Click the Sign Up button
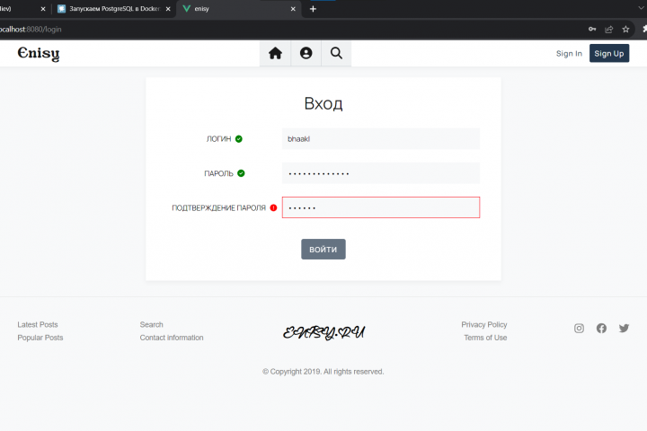Image resolution: width=647 pixels, height=431 pixels. pos(609,54)
